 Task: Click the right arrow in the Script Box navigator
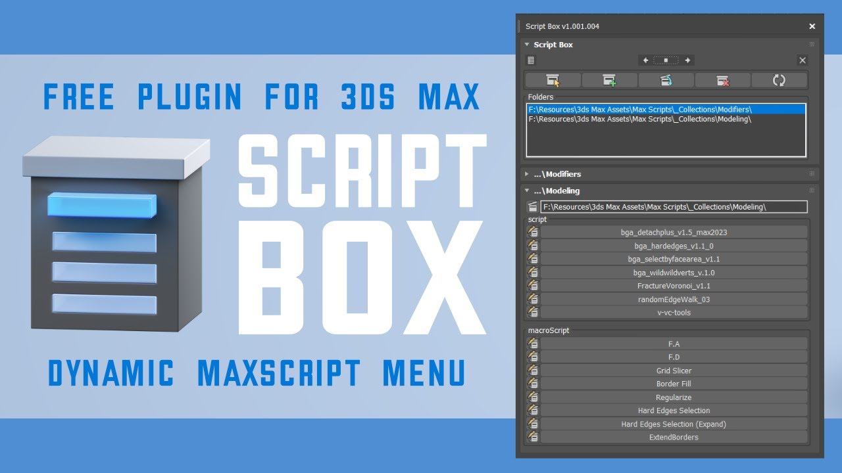(x=687, y=60)
